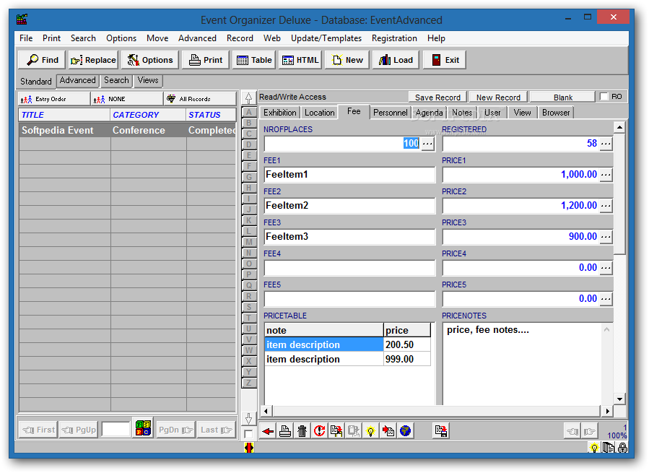Image resolution: width=649 pixels, height=473 pixels.
Task: Click the save-to-disk document icon
Action: pos(441,431)
